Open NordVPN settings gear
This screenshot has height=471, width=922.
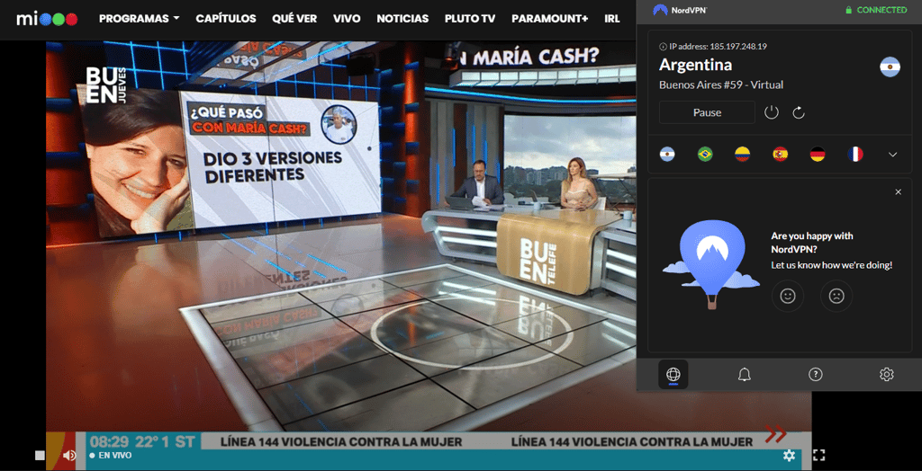pyautogui.click(x=887, y=375)
